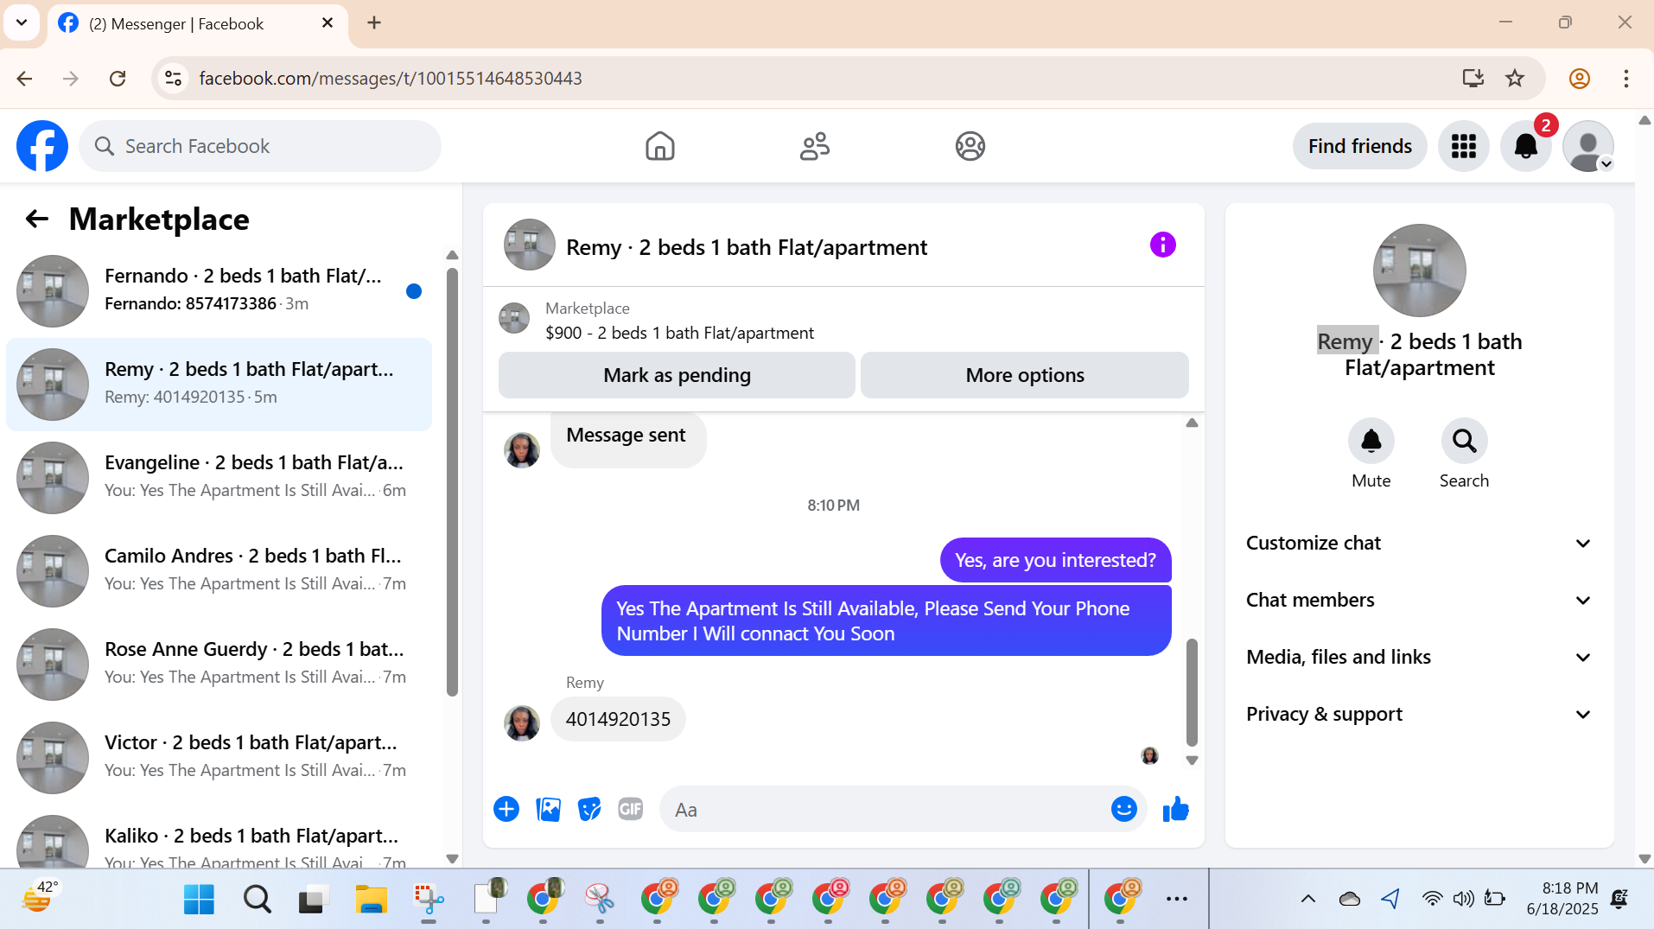This screenshot has width=1654, height=929.
Task: Install app icon in address bar
Action: [1473, 79]
